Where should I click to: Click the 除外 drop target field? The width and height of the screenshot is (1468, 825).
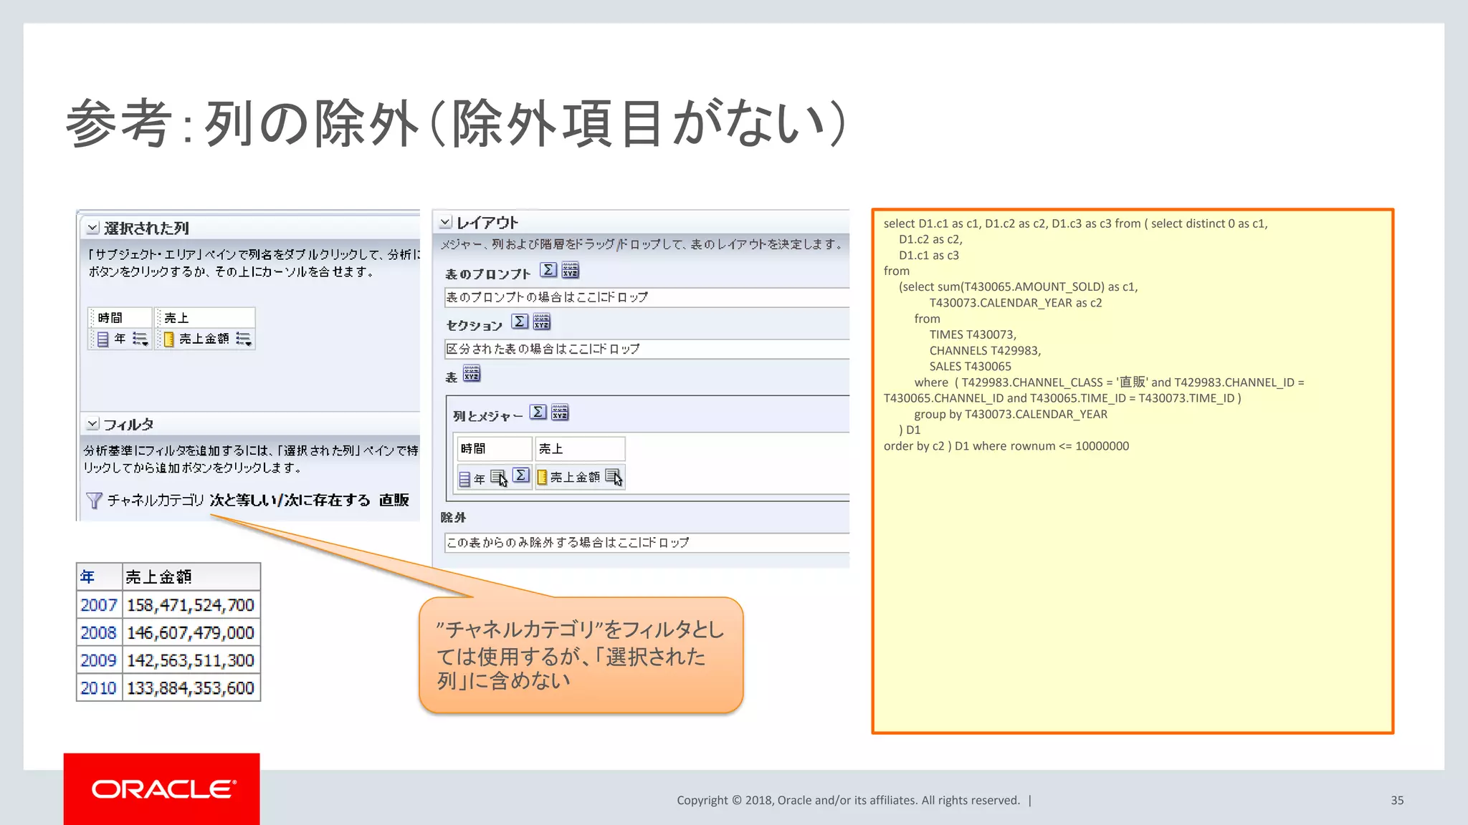647,542
